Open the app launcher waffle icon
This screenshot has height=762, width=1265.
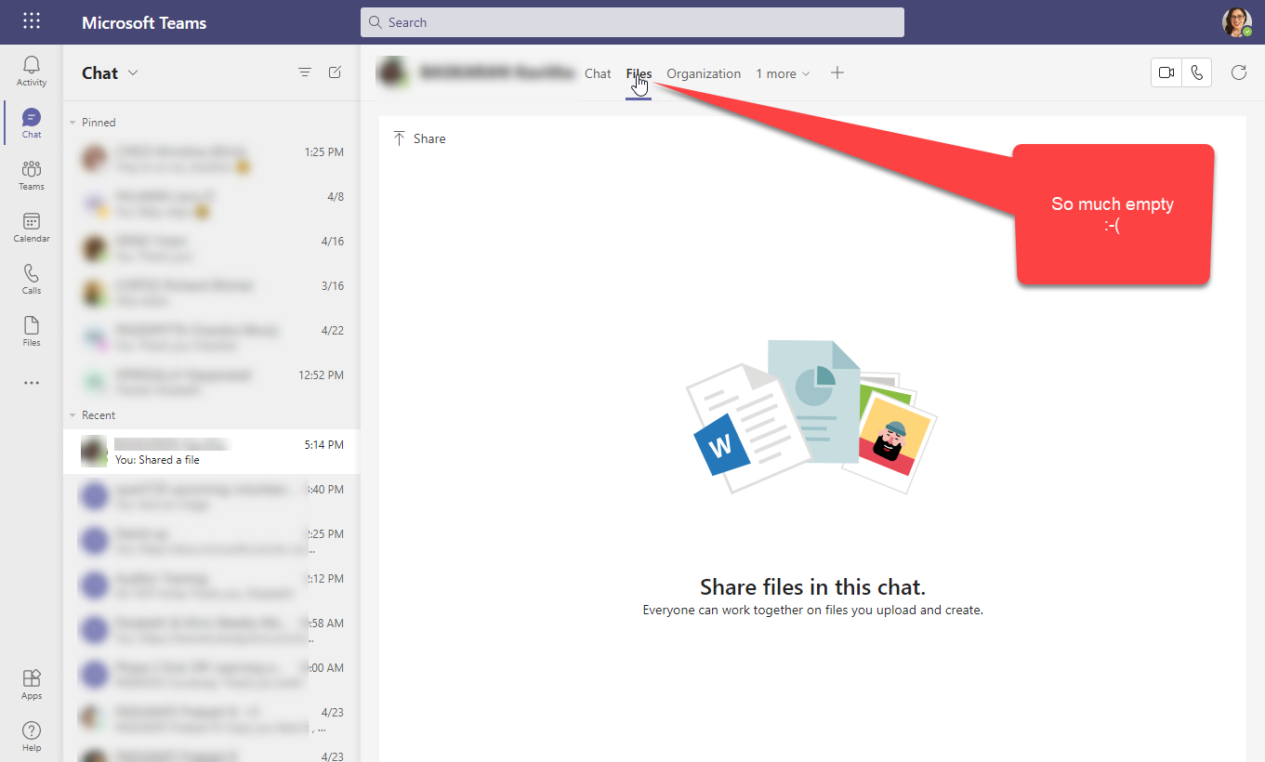pyautogui.click(x=31, y=21)
